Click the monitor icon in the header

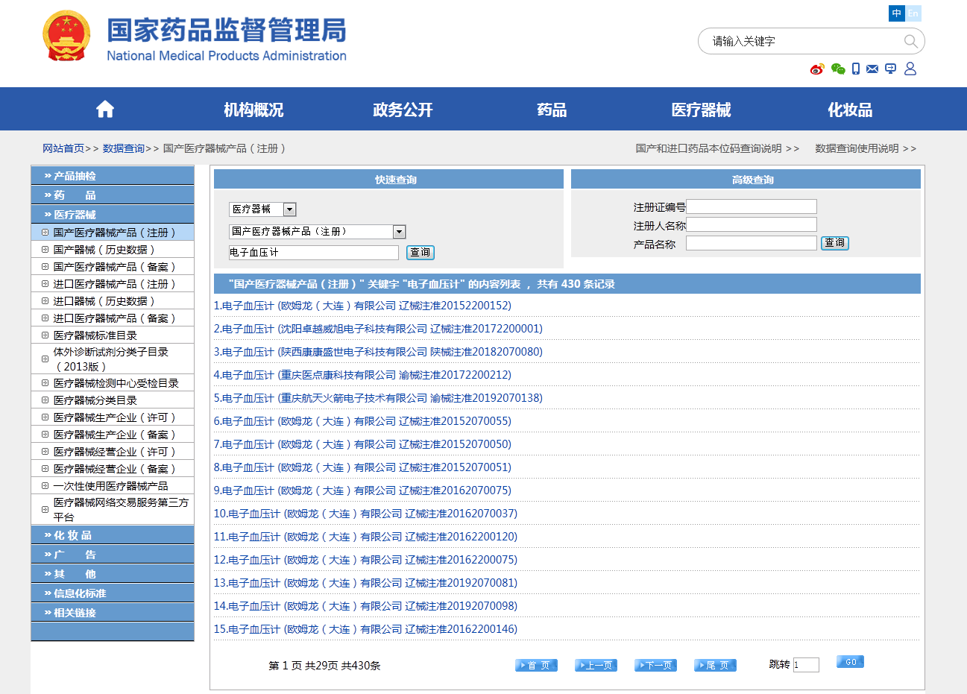tap(890, 69)
